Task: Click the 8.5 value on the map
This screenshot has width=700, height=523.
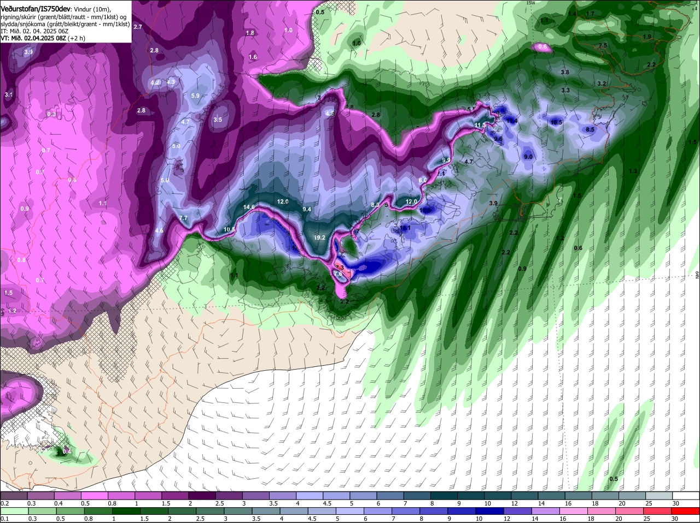Action: tap(590, 129)
